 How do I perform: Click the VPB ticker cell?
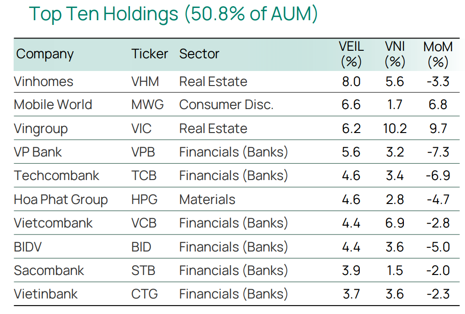pos(143,152)
